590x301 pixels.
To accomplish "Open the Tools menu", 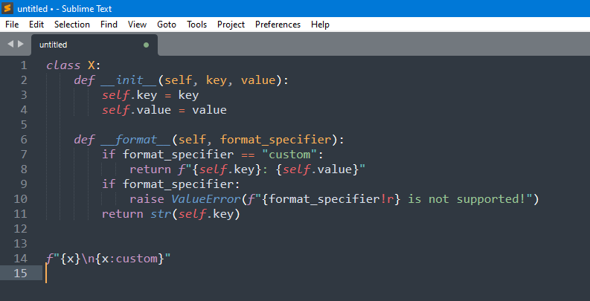I will 197,25.
